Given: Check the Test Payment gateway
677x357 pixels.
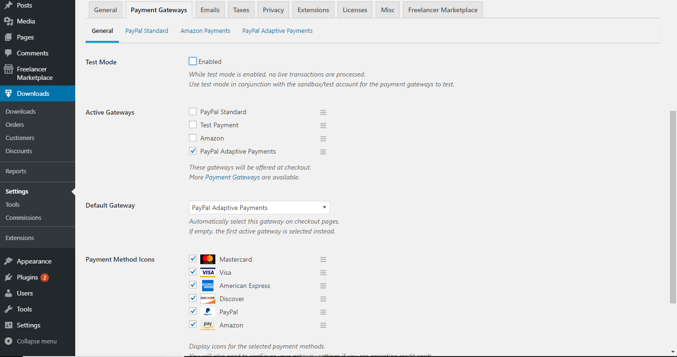Looking at the screenshot, I should (x=193, y=124).
